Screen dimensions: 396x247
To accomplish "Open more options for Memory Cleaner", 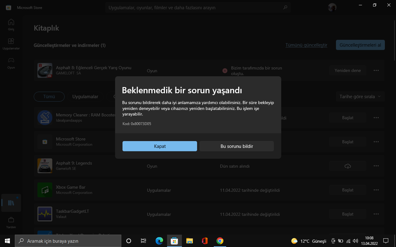I will point(376,118).
